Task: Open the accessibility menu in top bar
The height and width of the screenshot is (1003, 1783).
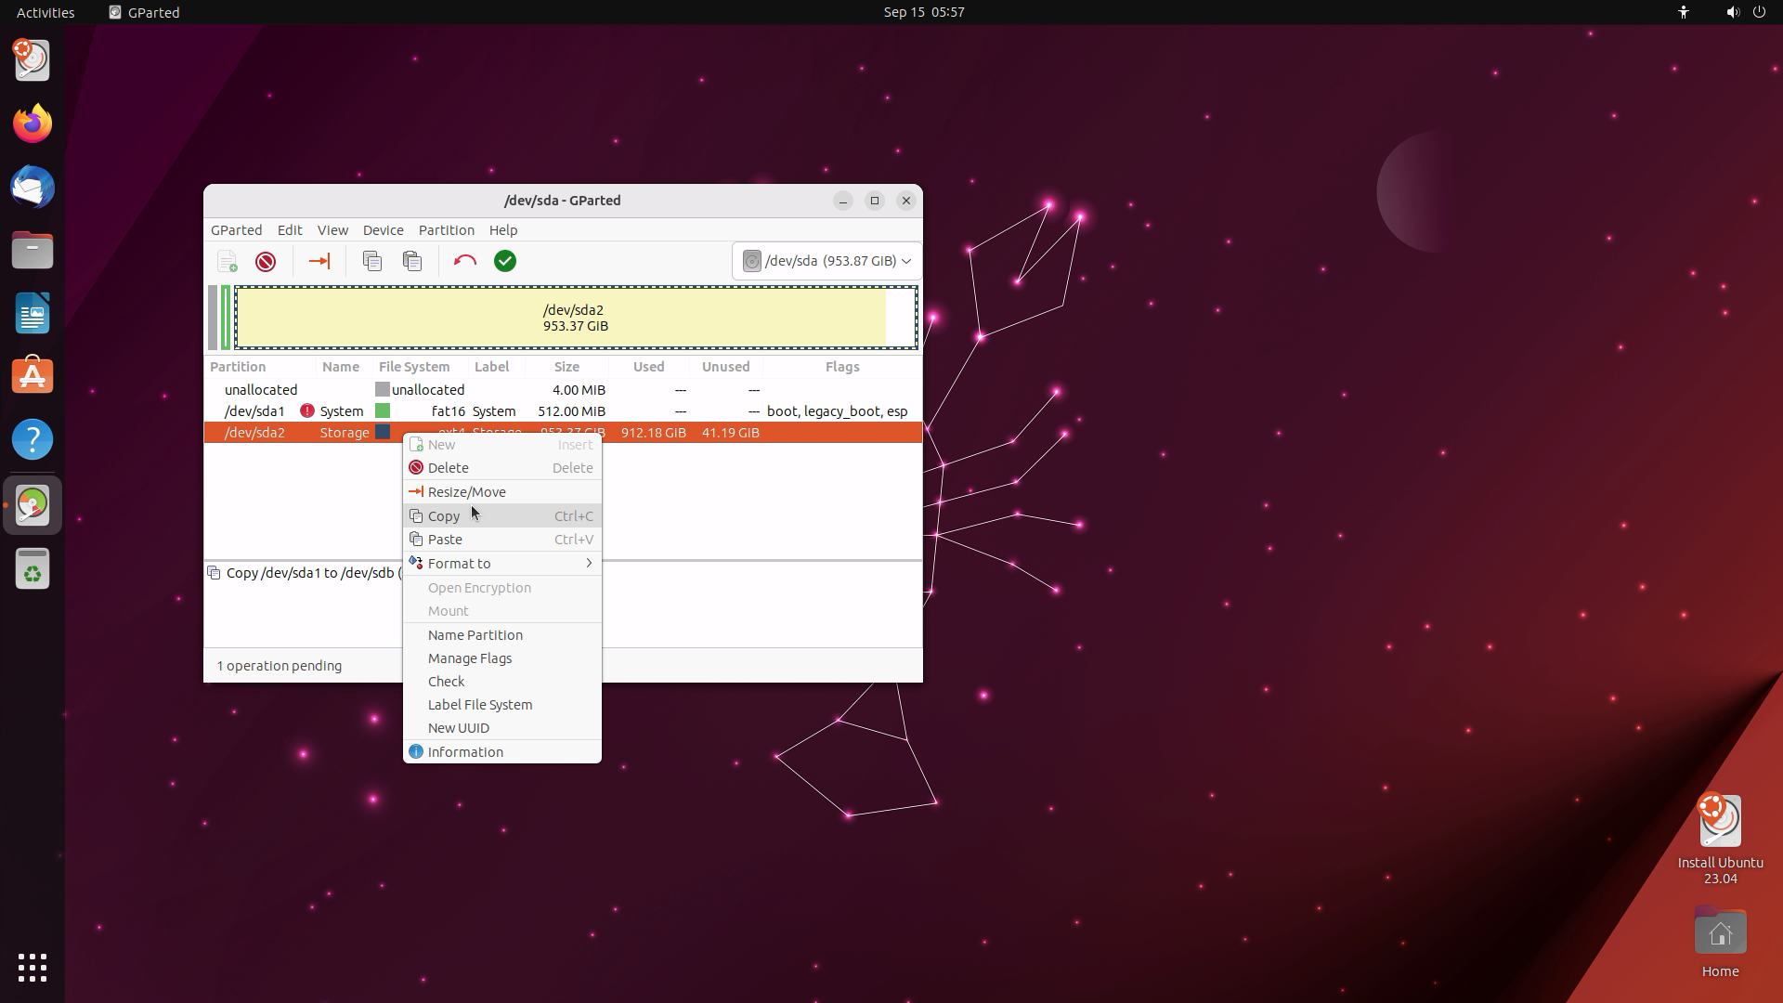Action: (x=1684, y=12)
